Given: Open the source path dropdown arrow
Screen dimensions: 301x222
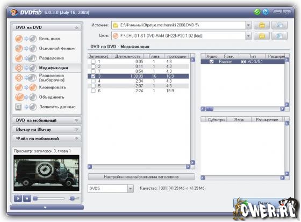Looking at the screenshot, I should [248, 25].
